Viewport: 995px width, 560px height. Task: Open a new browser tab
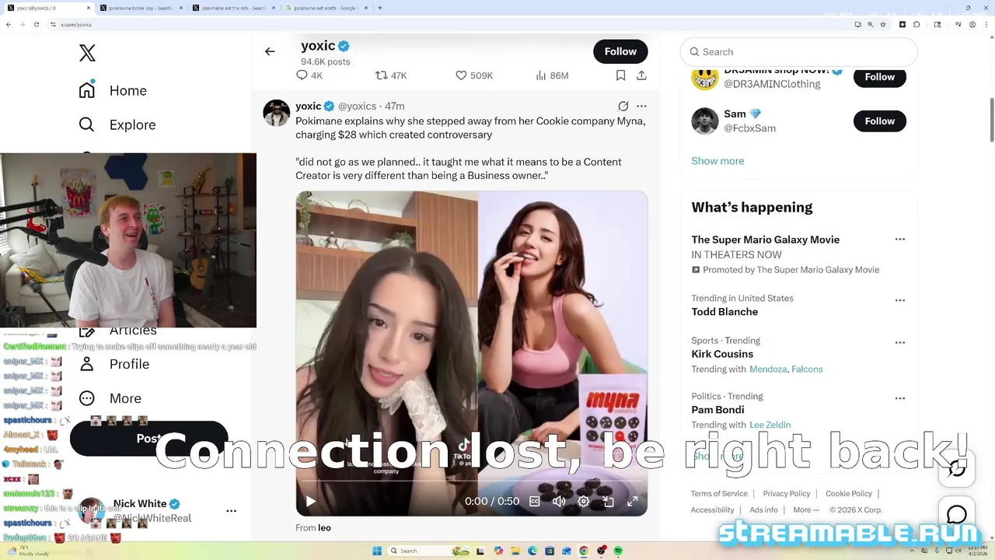(379, 8)
